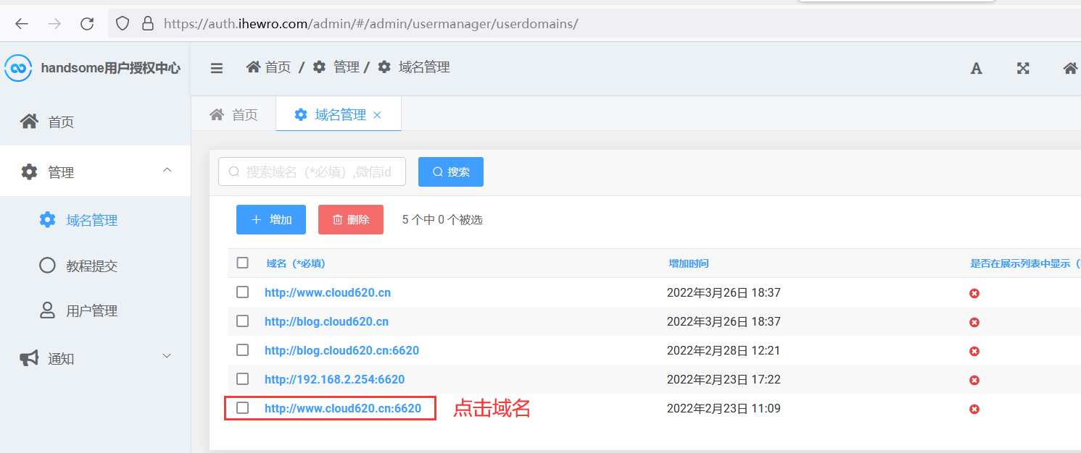Open 用户管理 in the sidebar

tap(95, 310)
